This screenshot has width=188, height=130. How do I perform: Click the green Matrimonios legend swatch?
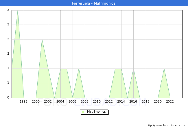[x=83, y=112]
